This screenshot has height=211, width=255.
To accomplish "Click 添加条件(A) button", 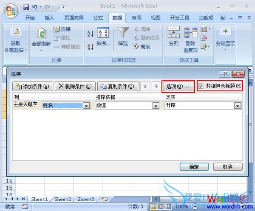I will point(33,86).
